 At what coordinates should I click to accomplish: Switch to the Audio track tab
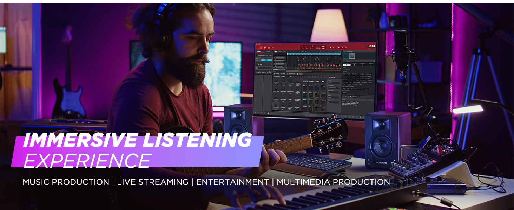(x=269, y=51)
